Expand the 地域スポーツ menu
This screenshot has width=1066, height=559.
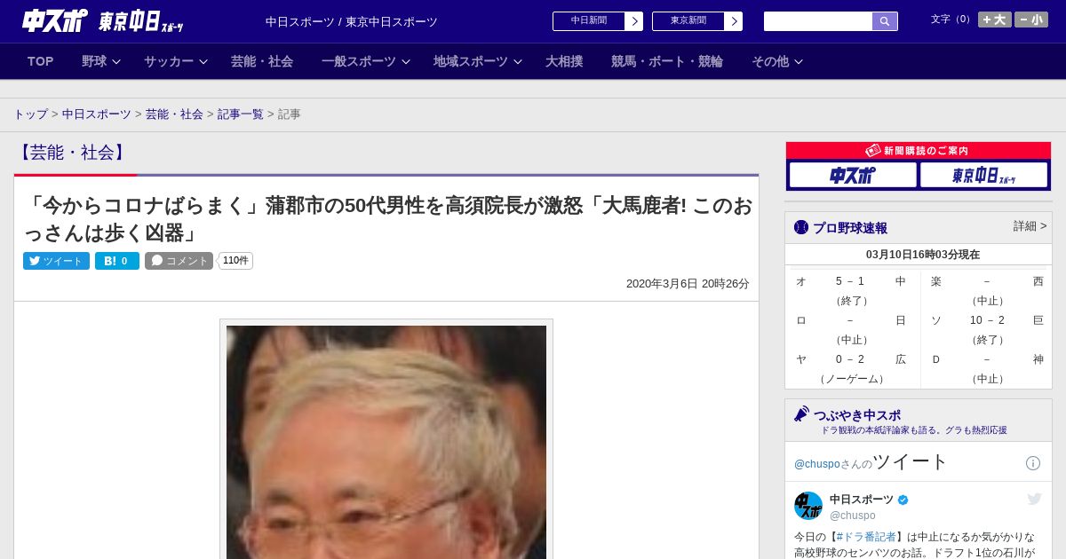478,61
